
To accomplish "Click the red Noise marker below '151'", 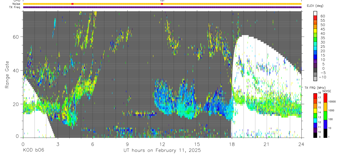I will point(162,4).
